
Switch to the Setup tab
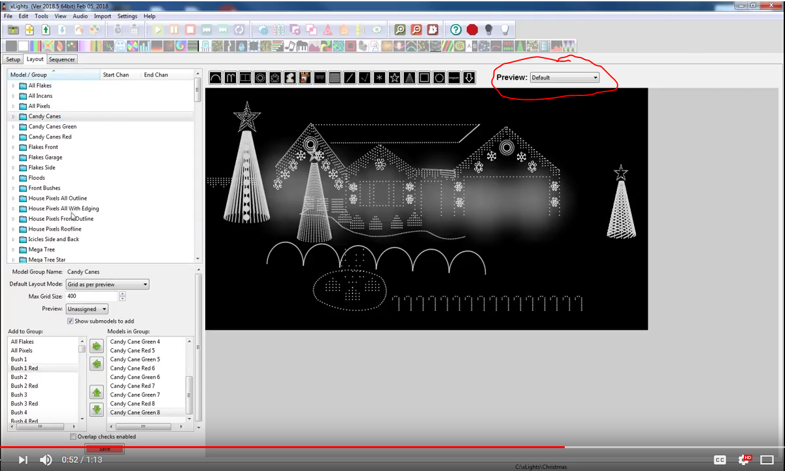[x=13, y=59]
